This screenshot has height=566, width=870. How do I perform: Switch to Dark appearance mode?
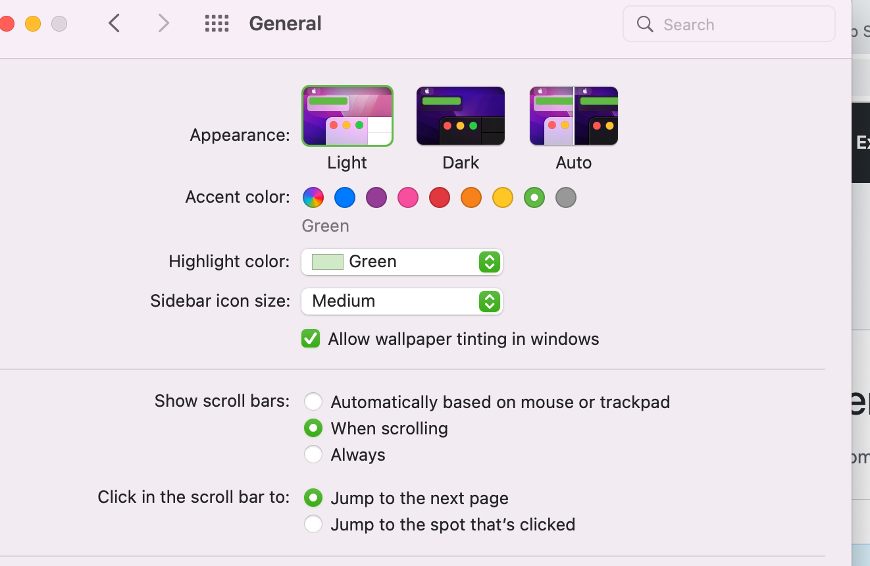click(x=460, y=116)
